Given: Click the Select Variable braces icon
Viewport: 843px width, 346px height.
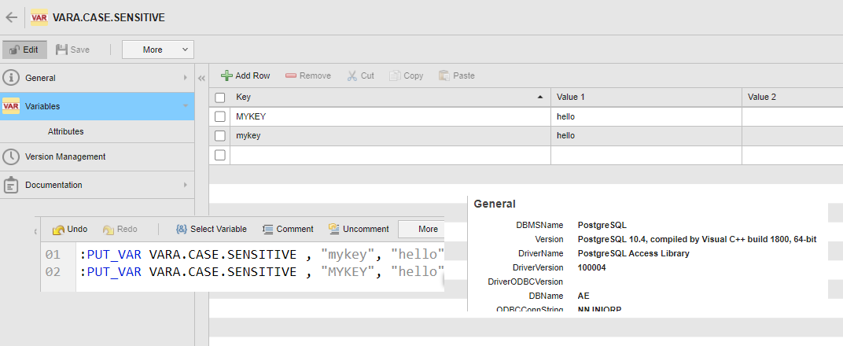Looking at the screenshot, I should point(181,229).
